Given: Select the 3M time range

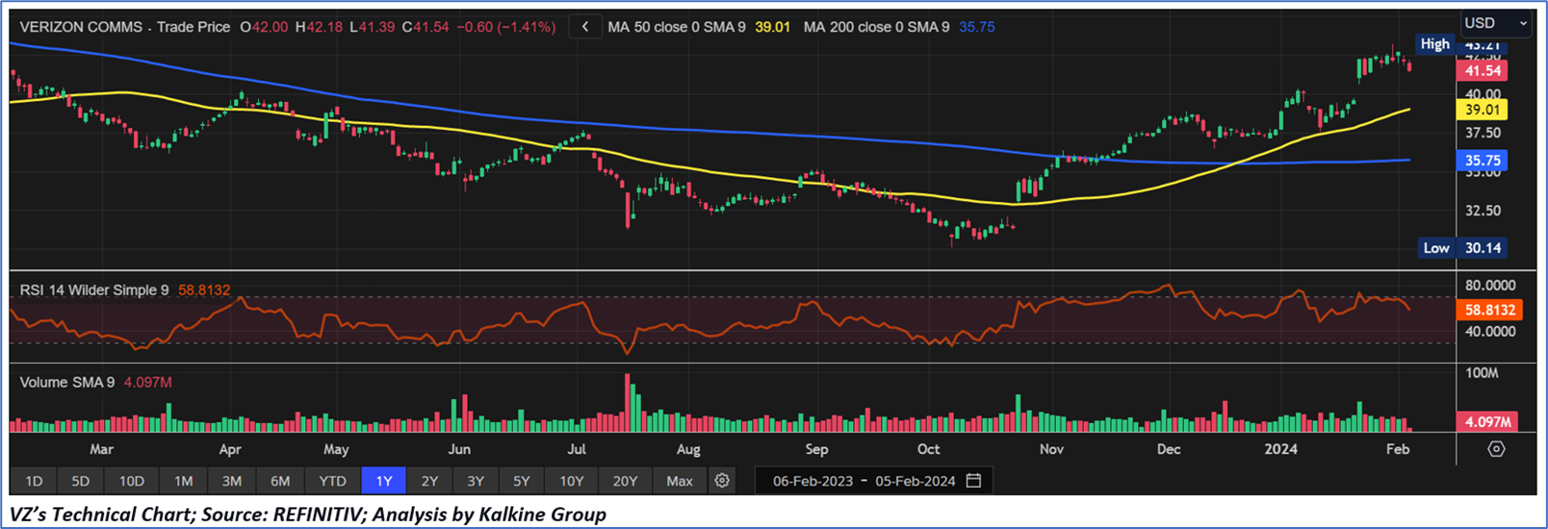Looking at the screenshot, I should pos(231,481).
